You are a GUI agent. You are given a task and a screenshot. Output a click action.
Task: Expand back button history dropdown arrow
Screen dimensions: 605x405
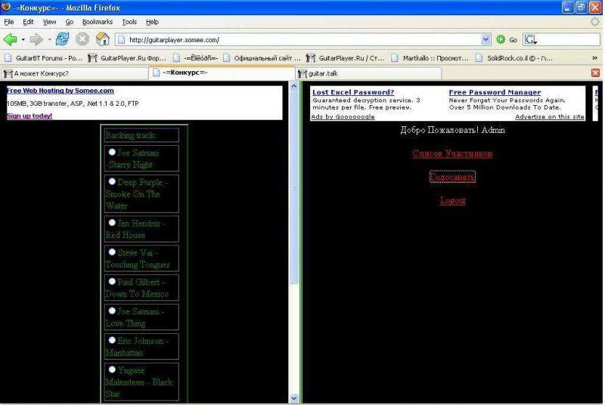click(23, 39)
